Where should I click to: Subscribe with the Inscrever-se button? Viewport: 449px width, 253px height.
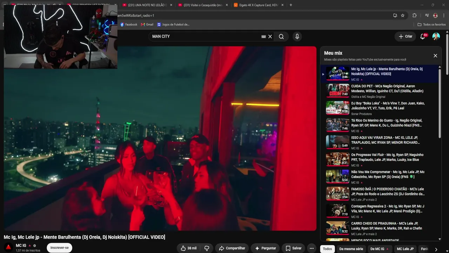[x=60, y=248]
